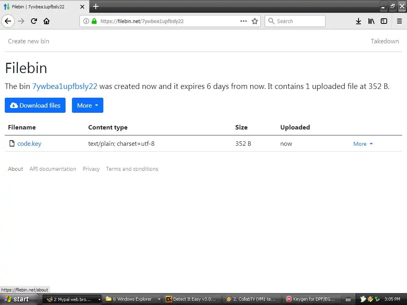Switch to Keygen for DPF/EG taskbar item
Viewport: 407px width, 305px height.
(312, 299)
